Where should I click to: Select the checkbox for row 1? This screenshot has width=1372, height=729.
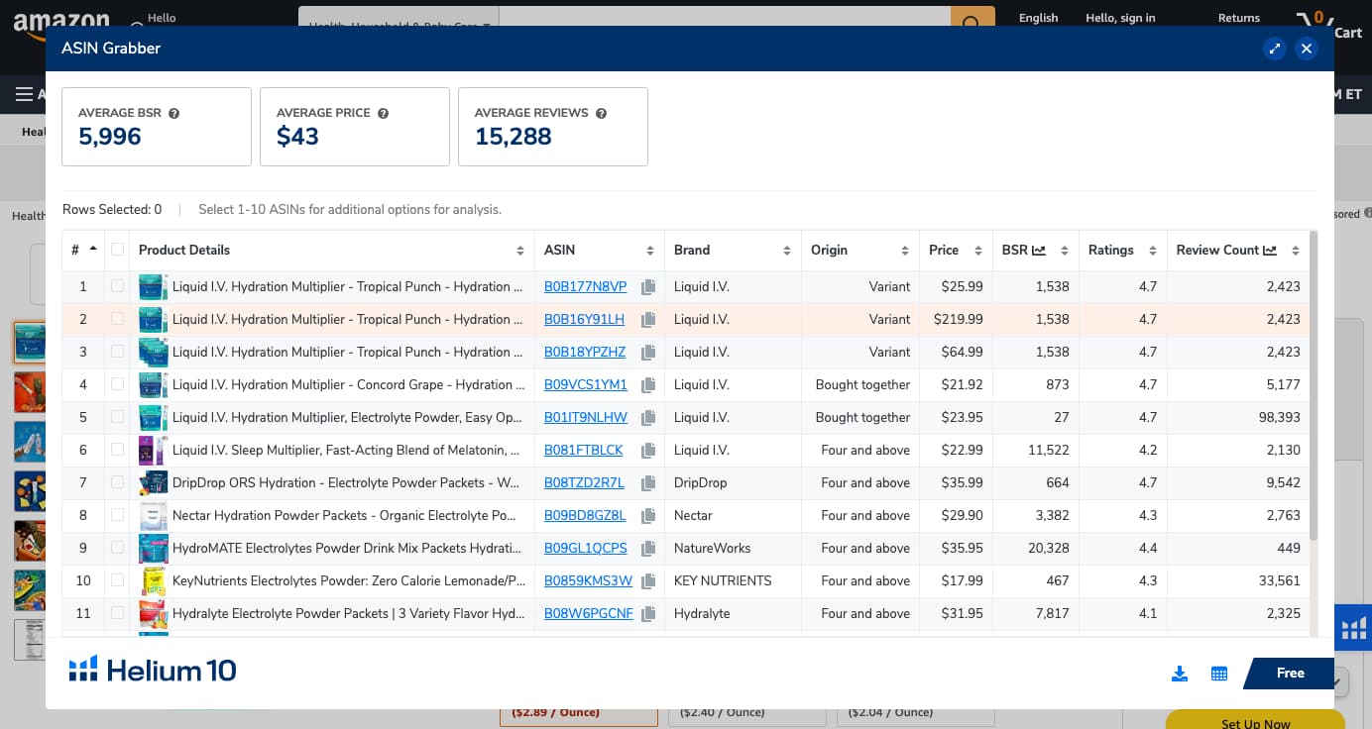click(118, 286)
